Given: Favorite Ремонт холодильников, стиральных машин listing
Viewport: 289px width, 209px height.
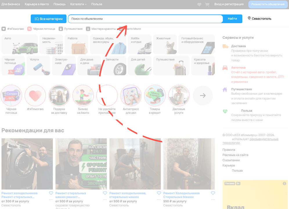Looking at the screenshot, I should pyautogui.click(x=159, y=193).
